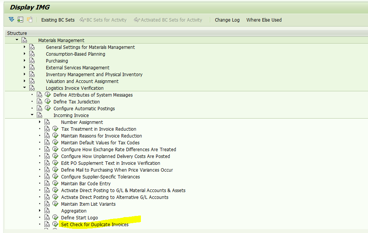Click the execute icon for Maintain Bar Code Entry

click(55, 183)
